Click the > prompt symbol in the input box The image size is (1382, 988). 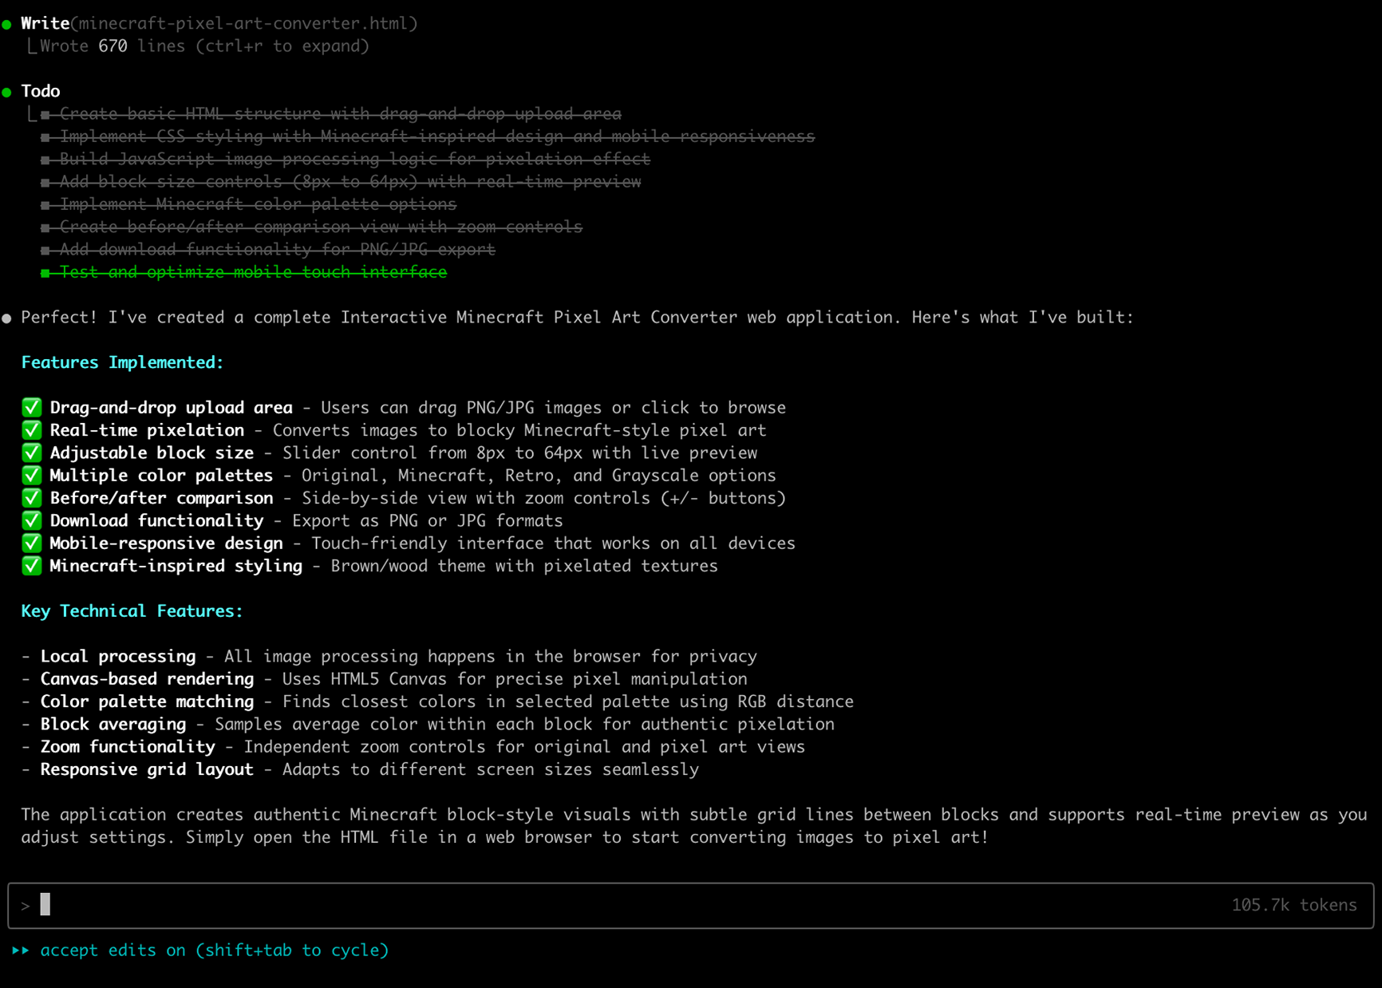(x=26, y=906)
